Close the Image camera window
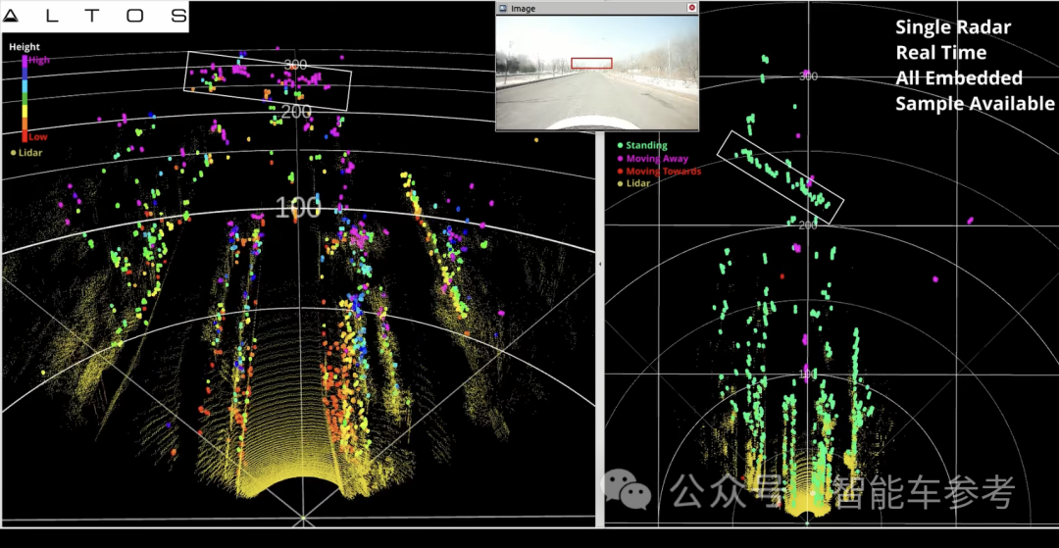This screenshot has height=548, width=1059. click(x=691, y=8)
